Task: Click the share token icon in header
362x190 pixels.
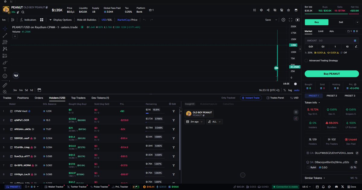Action: coord(268,10)
